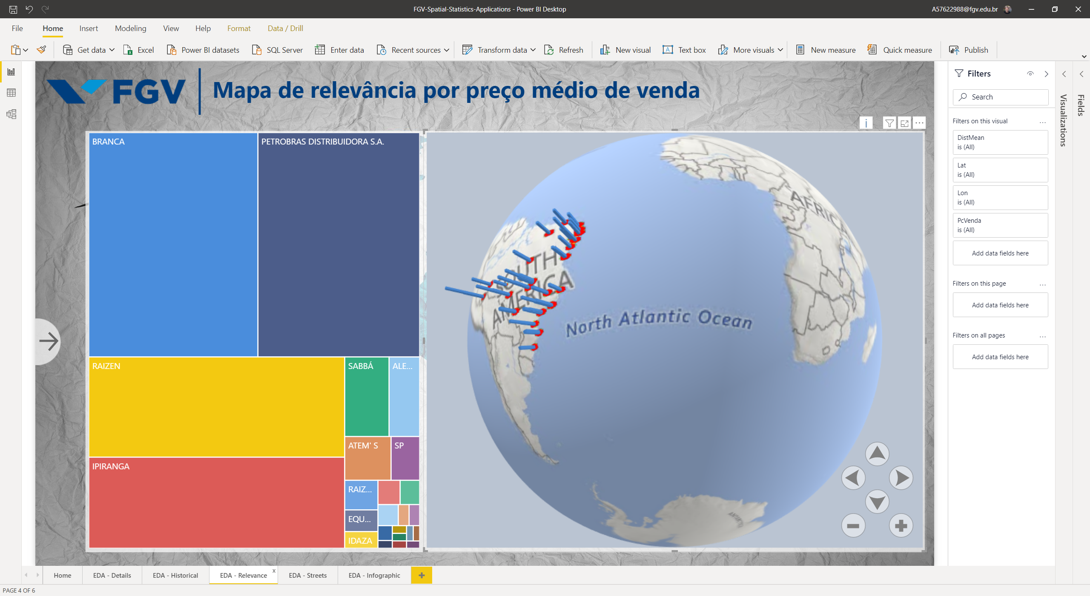Image resolution: width=1090 pixels, height=596 pixels.
Task: Click the Format painter brush icon
Action: pos(41,50)
